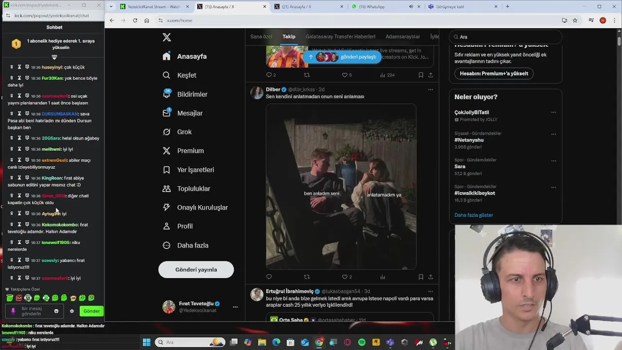Open Dilber's profile name link
The width and height of the screenshot is (622, 350).
pos(273,89)
